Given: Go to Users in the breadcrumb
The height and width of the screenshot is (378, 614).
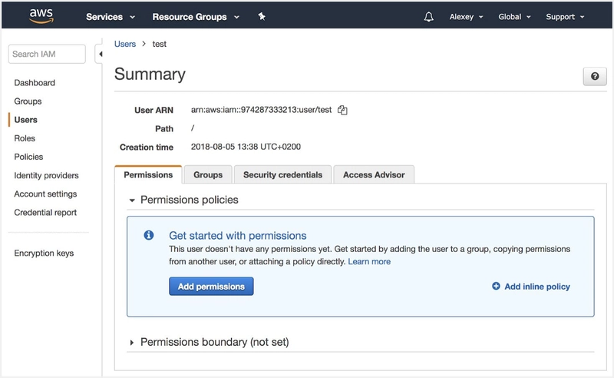Looking at the screenshot, I should pos(125,45).
